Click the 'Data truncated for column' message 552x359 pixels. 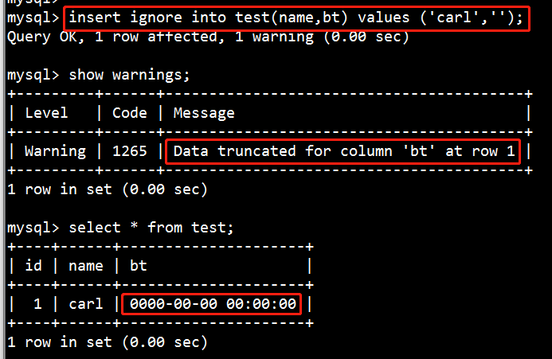coord(344,150)
